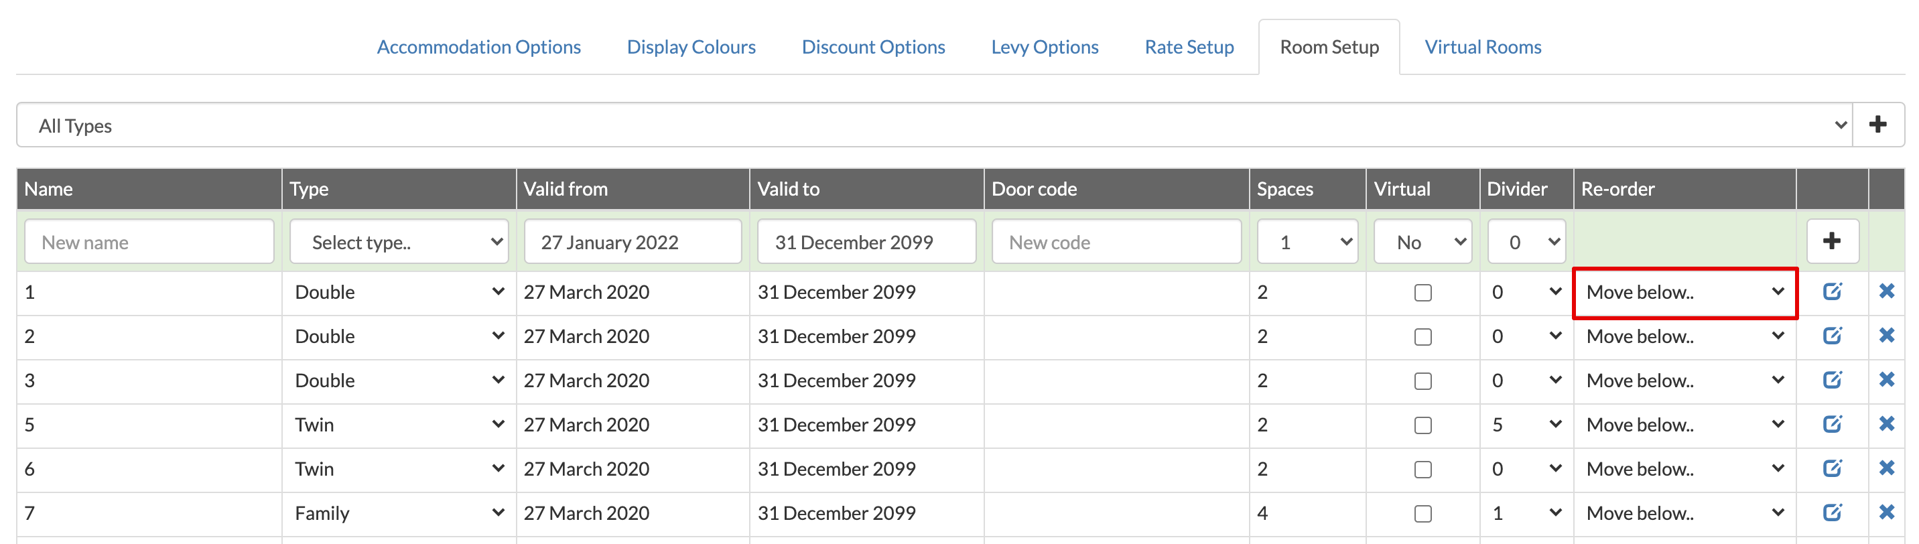Open the Display Colours link
Viewport: 1919px width, 544px height.
691,47
